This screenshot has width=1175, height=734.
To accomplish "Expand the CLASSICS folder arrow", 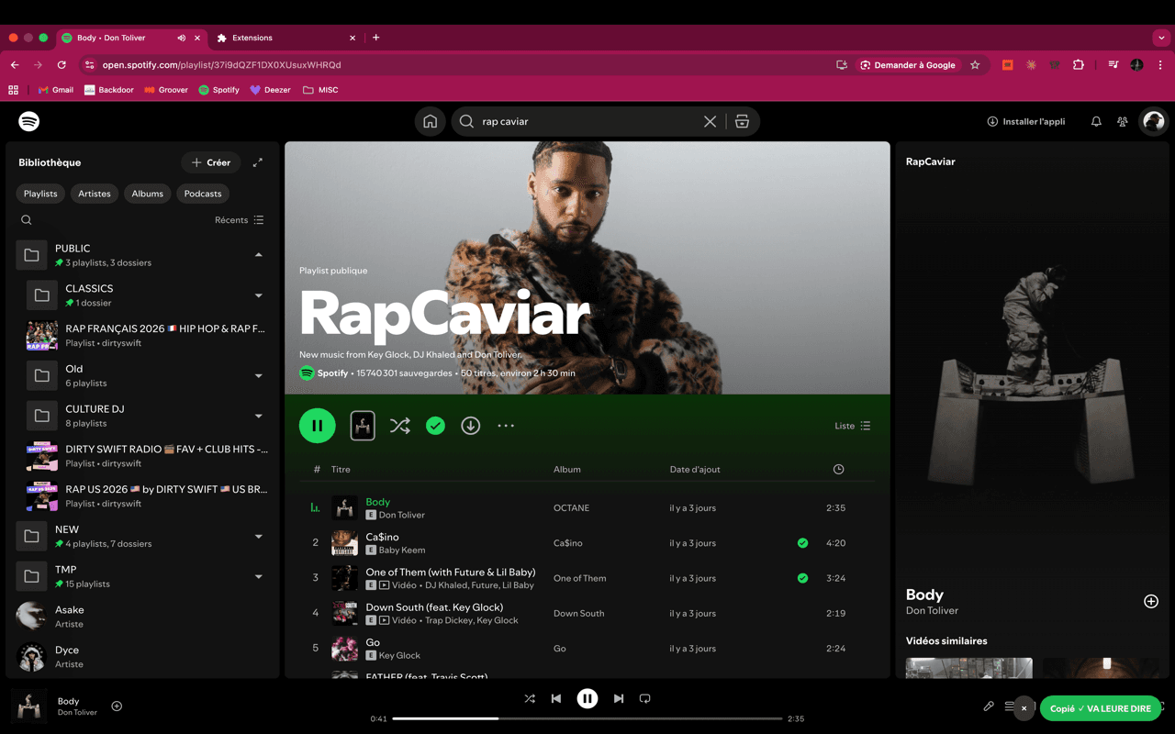I will (x=258, y=295).
